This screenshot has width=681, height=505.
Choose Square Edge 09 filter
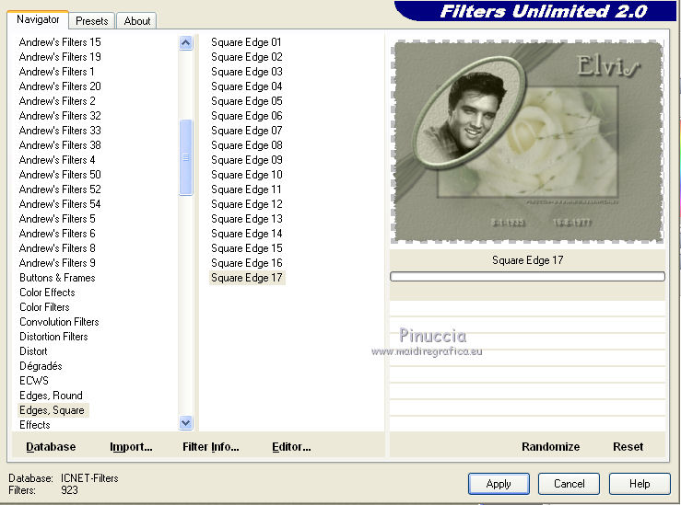point(246,160)
